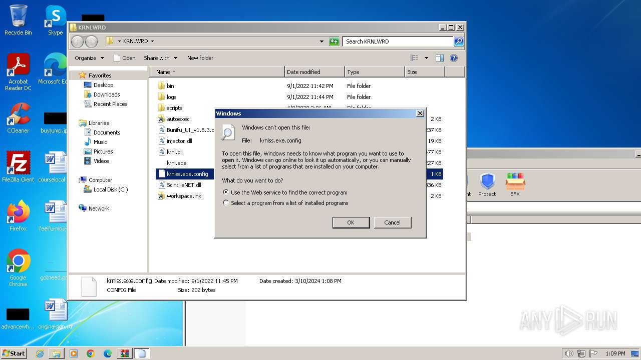
Task: Click the volume icon in system tray
Action: pos(569,353)
